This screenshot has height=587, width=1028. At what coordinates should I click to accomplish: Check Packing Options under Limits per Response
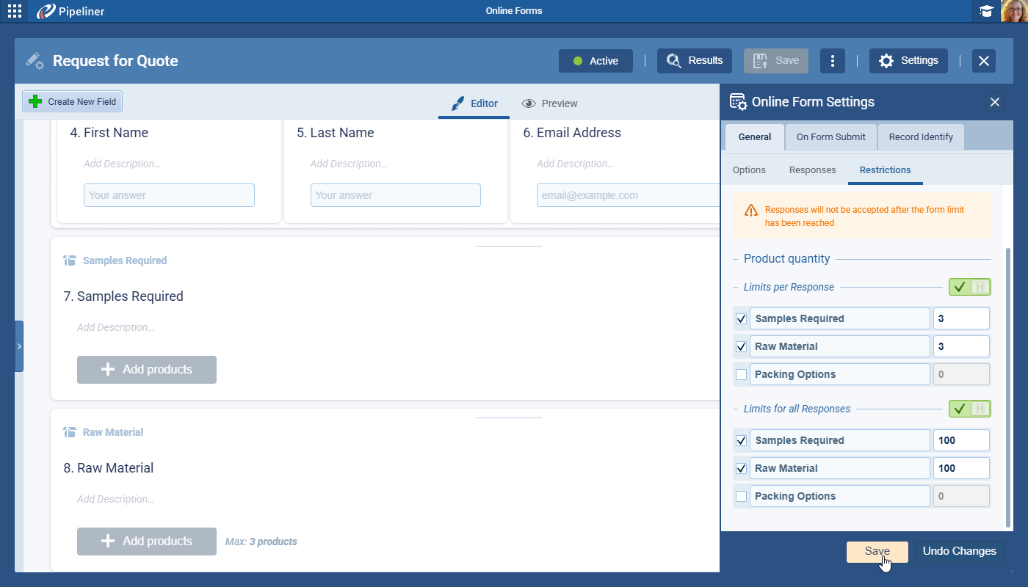741,374
